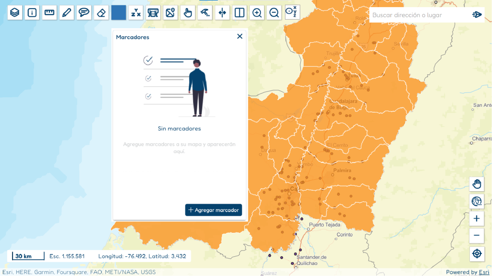Image resolution: width=492 pixels, height=276 pixels.
Task: Click the active blue toolbar button
Action: click(x=119, y=13)
